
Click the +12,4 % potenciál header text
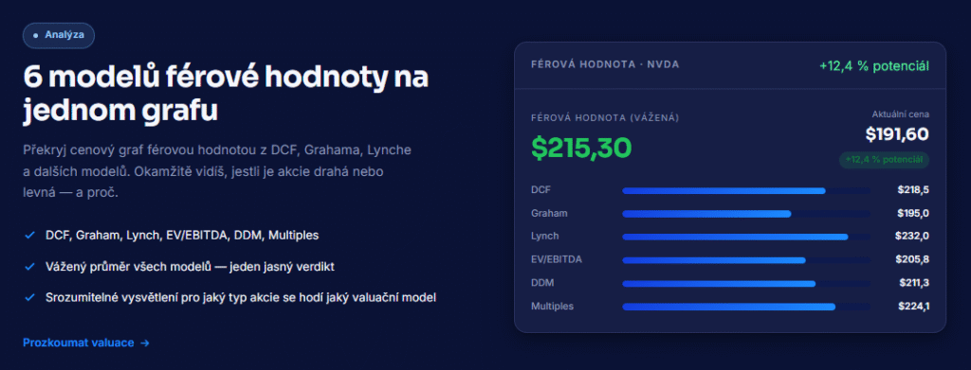point(873,66)
